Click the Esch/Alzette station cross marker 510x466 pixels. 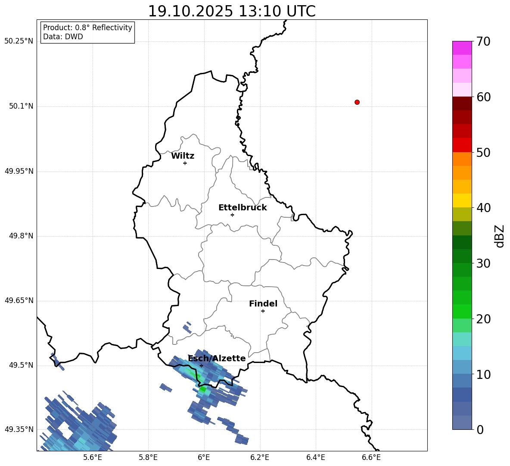tap(201, 366)
